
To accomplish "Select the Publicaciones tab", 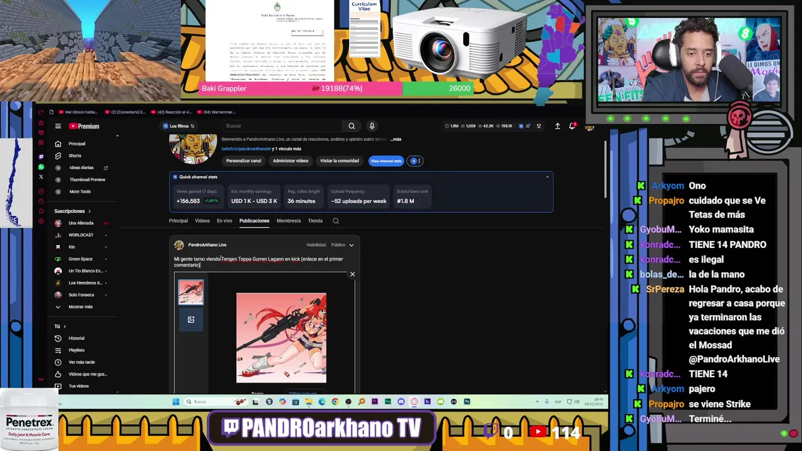I will click(x=254, y=220).
